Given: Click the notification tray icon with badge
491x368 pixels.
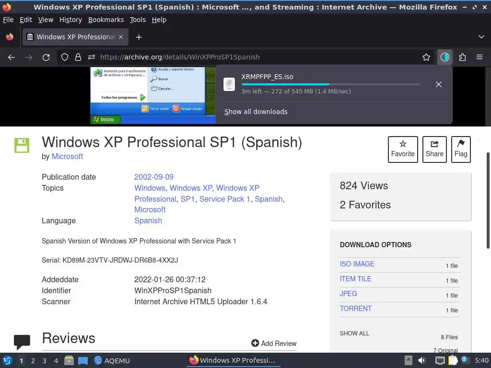Looking at the screenshot, I should [x=465, y=360].
